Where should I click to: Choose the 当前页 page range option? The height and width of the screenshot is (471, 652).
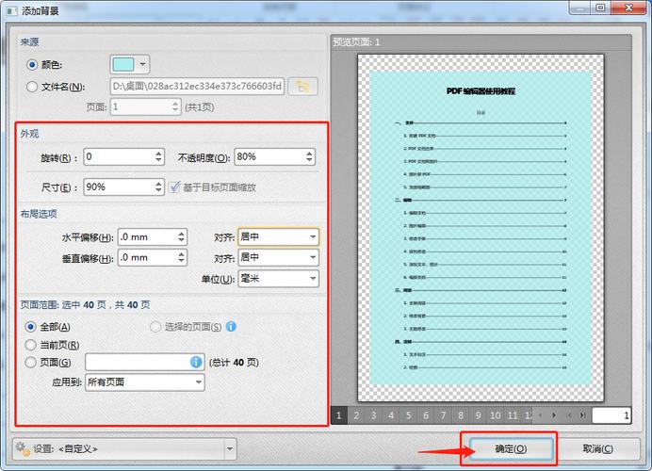click(x=32, y=345)
